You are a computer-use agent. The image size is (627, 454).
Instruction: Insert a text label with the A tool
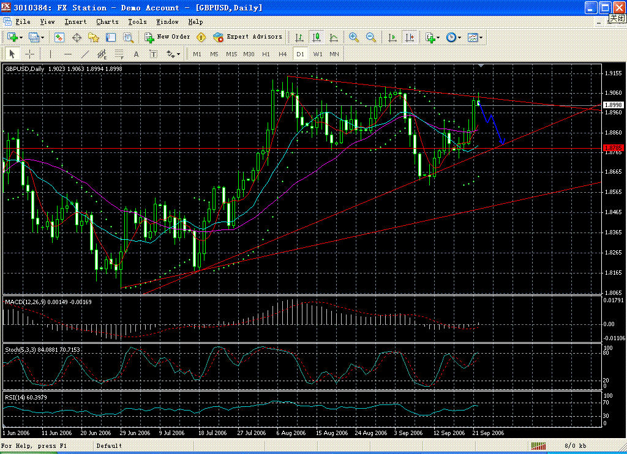tap(136, 54)
